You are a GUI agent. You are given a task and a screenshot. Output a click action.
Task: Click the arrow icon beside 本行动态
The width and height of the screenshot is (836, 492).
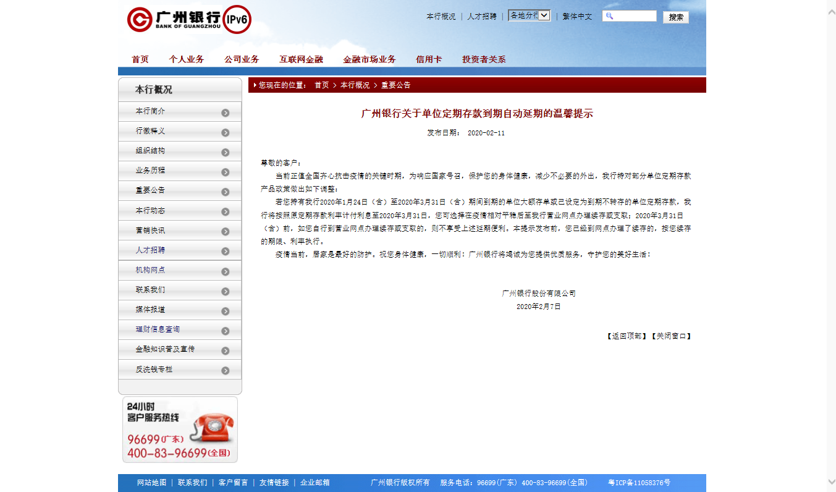point(226,212)
